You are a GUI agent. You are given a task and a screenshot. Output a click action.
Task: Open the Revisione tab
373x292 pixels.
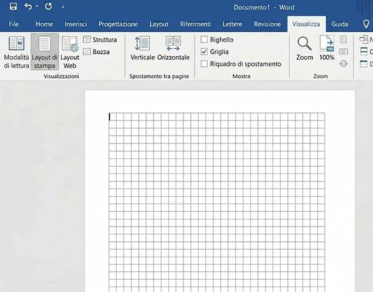[x=267, y=24]
